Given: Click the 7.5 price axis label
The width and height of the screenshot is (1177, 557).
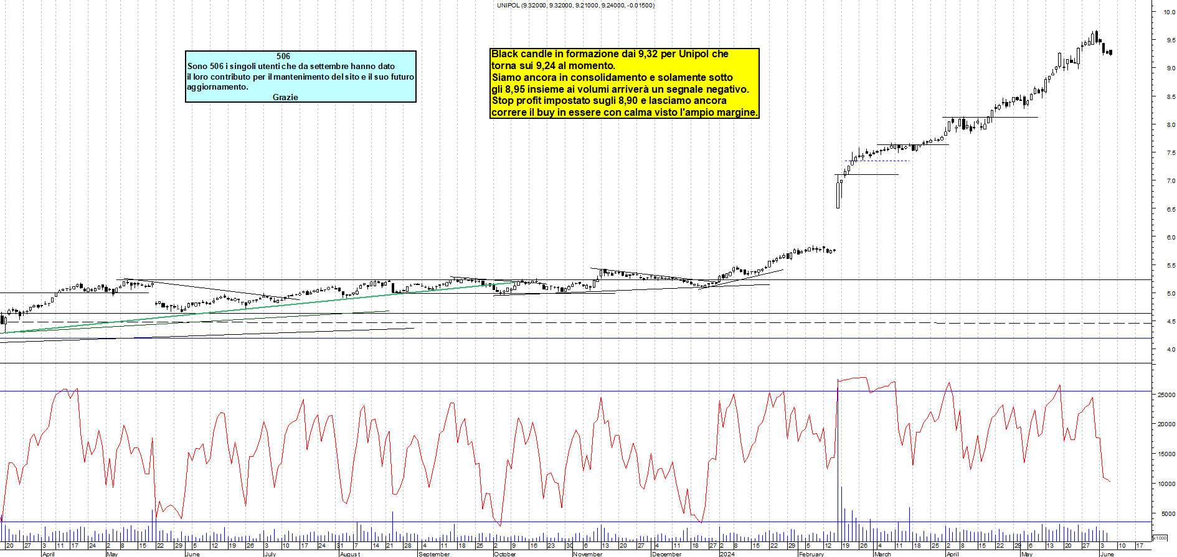Looking at the screenshot, I should tap(1171, 152).
